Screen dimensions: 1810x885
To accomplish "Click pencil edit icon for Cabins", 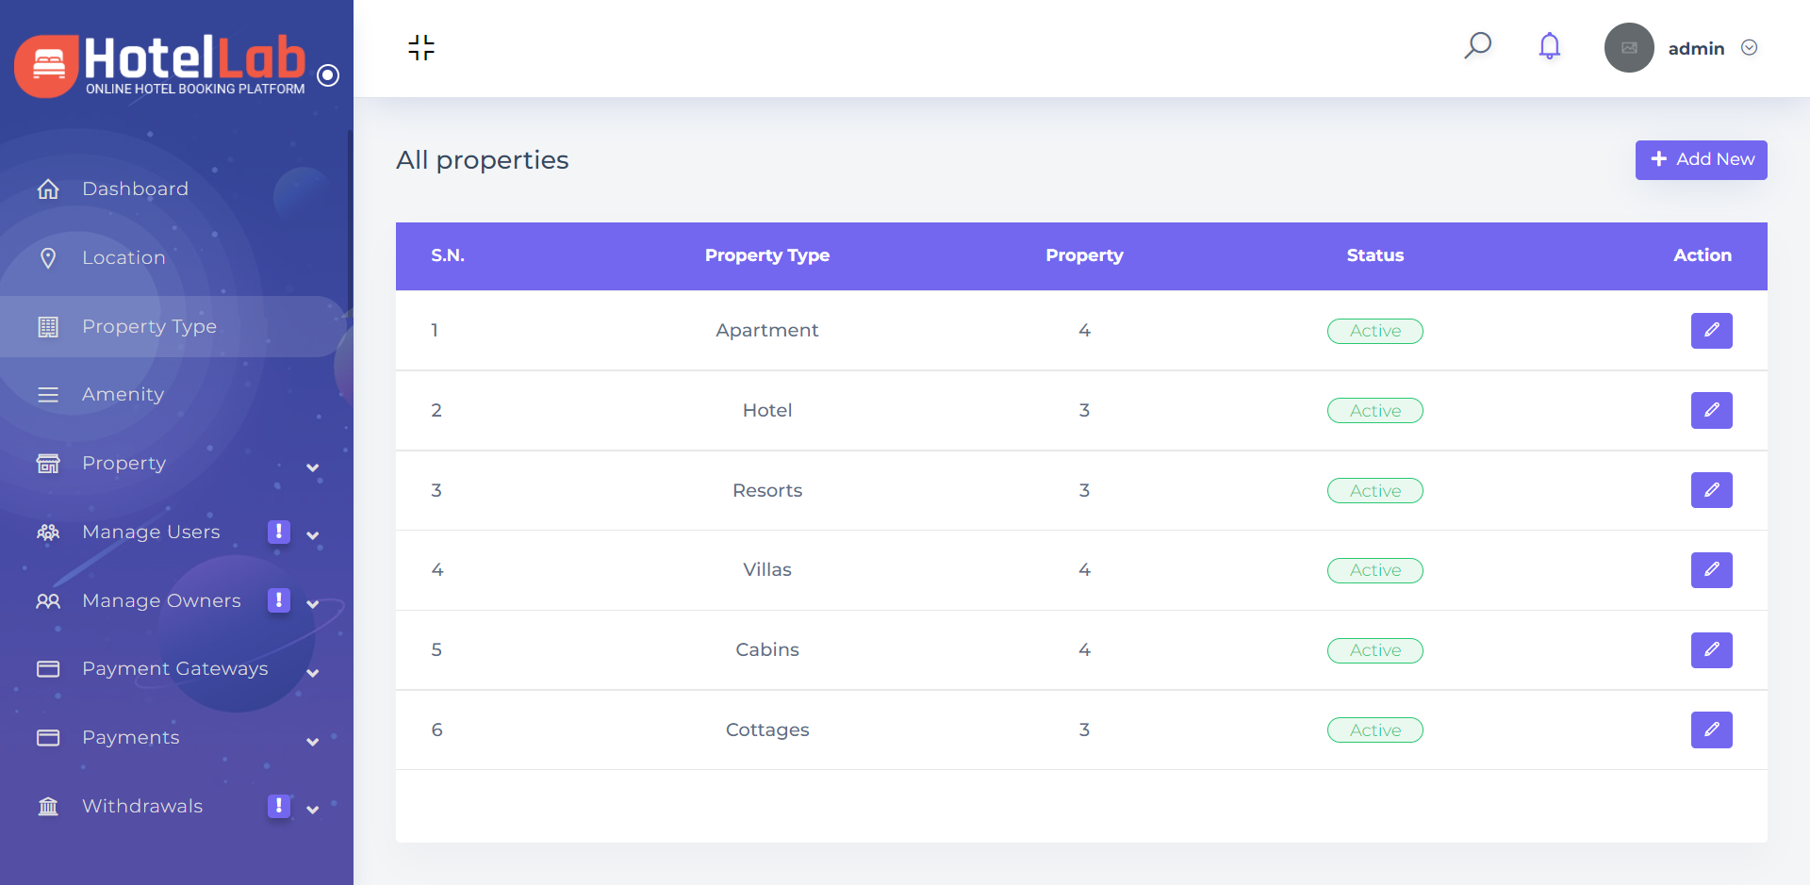I will click(x=1711, y=650).
